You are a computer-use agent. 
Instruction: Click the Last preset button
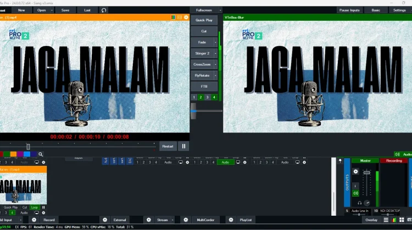87,10
